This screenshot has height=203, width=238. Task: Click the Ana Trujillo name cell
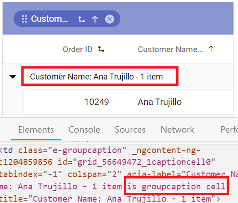click(x=160, y=102)
